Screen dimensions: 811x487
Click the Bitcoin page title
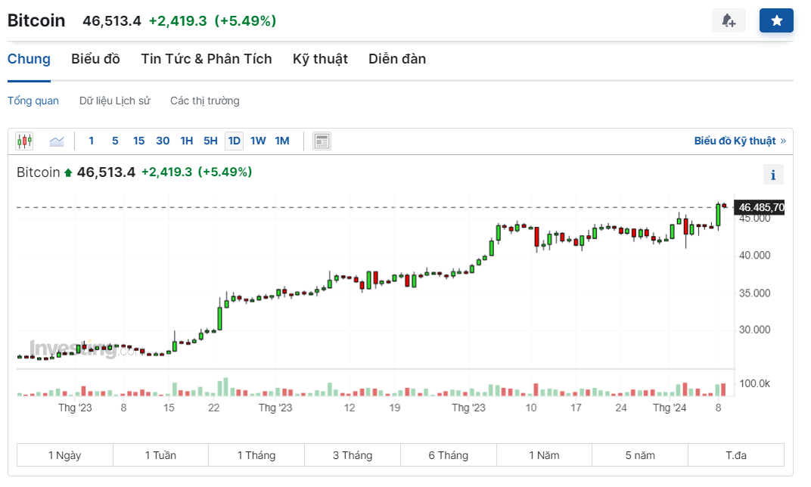[36, 20]
